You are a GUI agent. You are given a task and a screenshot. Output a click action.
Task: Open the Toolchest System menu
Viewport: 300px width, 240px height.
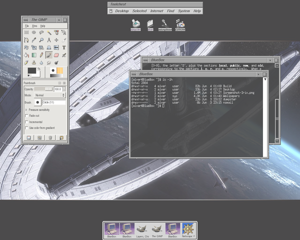[x=184, y=11]
